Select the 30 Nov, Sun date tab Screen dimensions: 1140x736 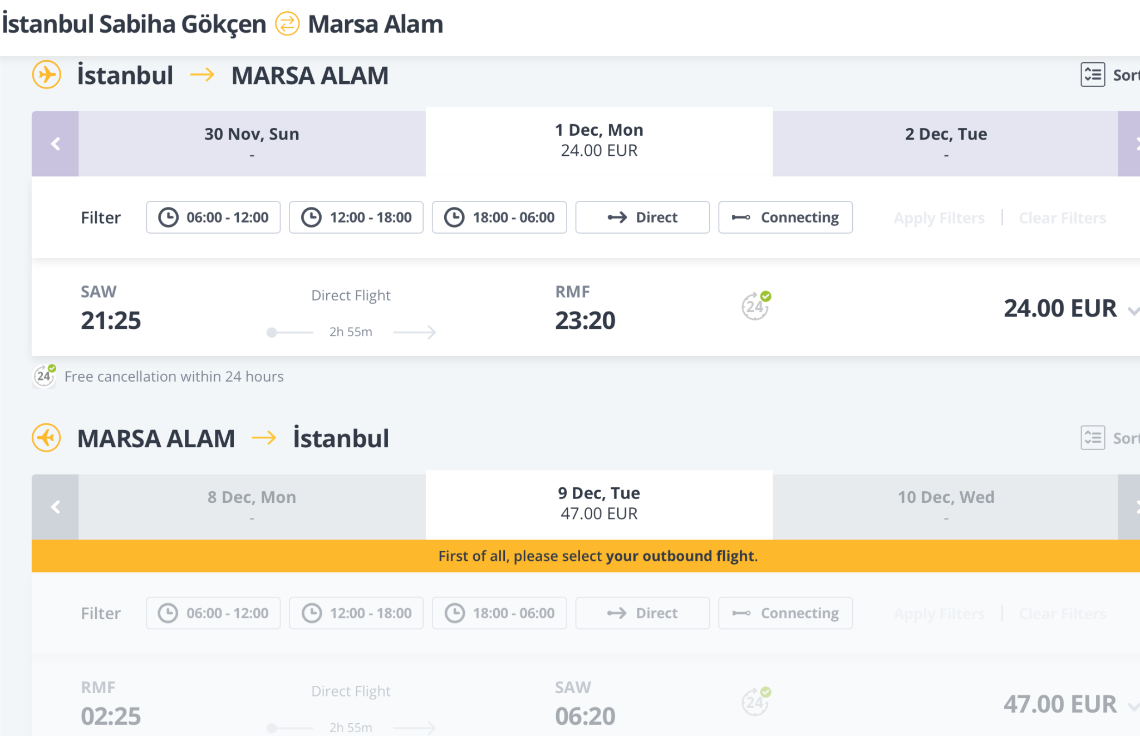[x=252, y=143]
